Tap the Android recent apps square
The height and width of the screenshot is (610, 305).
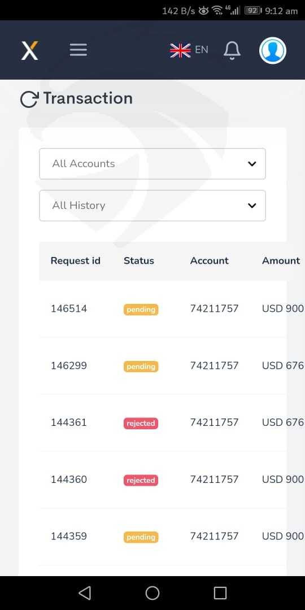tap(220, 593)
